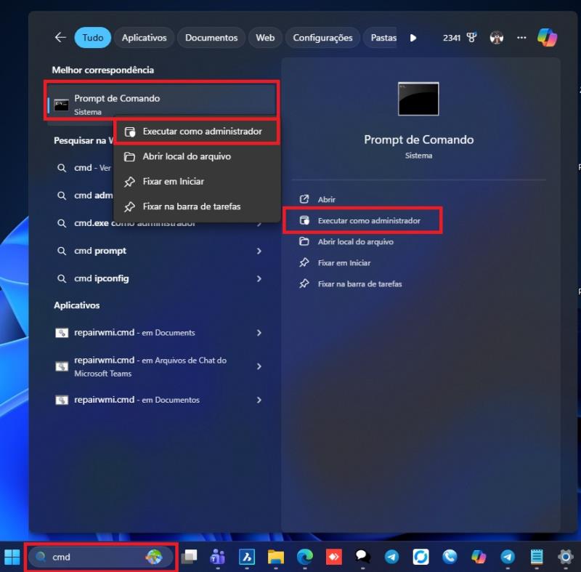Click the rewards points trophy icon
Screen dimensions: 581x572
[x=471, y=38]
